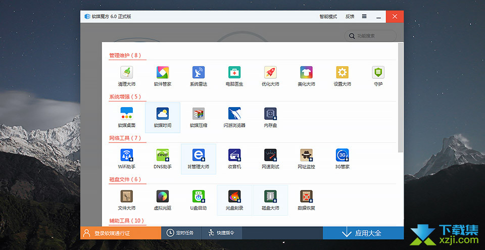Open 清理大师 cleaning tool
This screenshot has width=485, height=250.
click(x=126, y=76)
